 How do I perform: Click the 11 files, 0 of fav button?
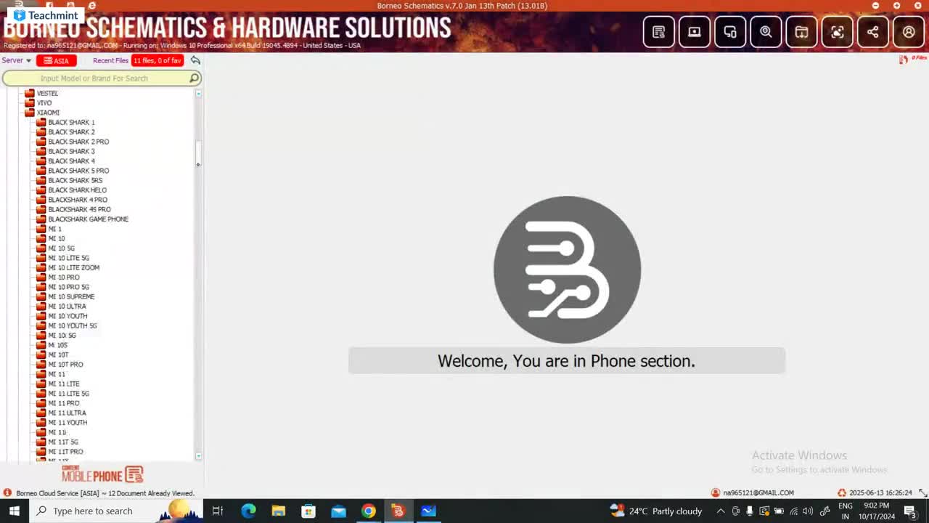coord(157,60)
